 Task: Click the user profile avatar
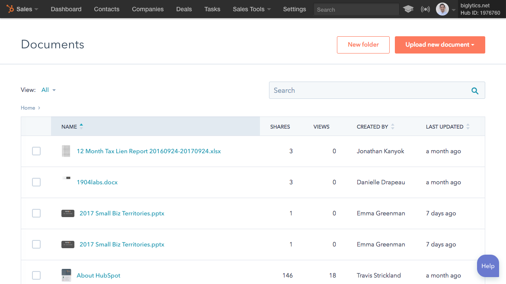coord(442,9)
